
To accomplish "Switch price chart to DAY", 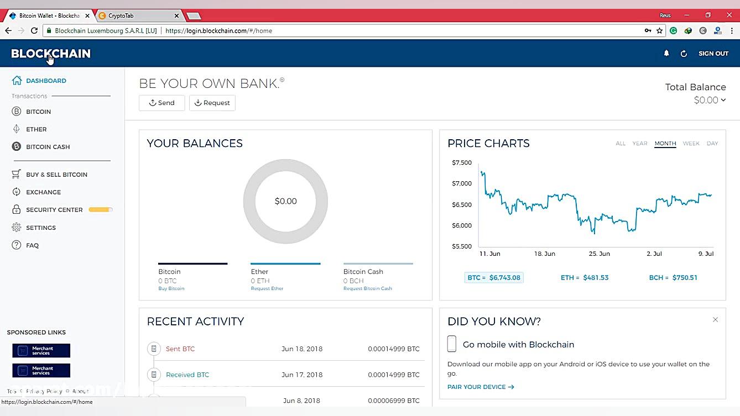I will [712, 144].
